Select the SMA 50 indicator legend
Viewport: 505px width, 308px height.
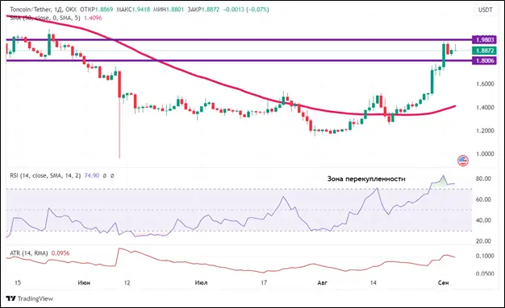(x=45, y=18)
